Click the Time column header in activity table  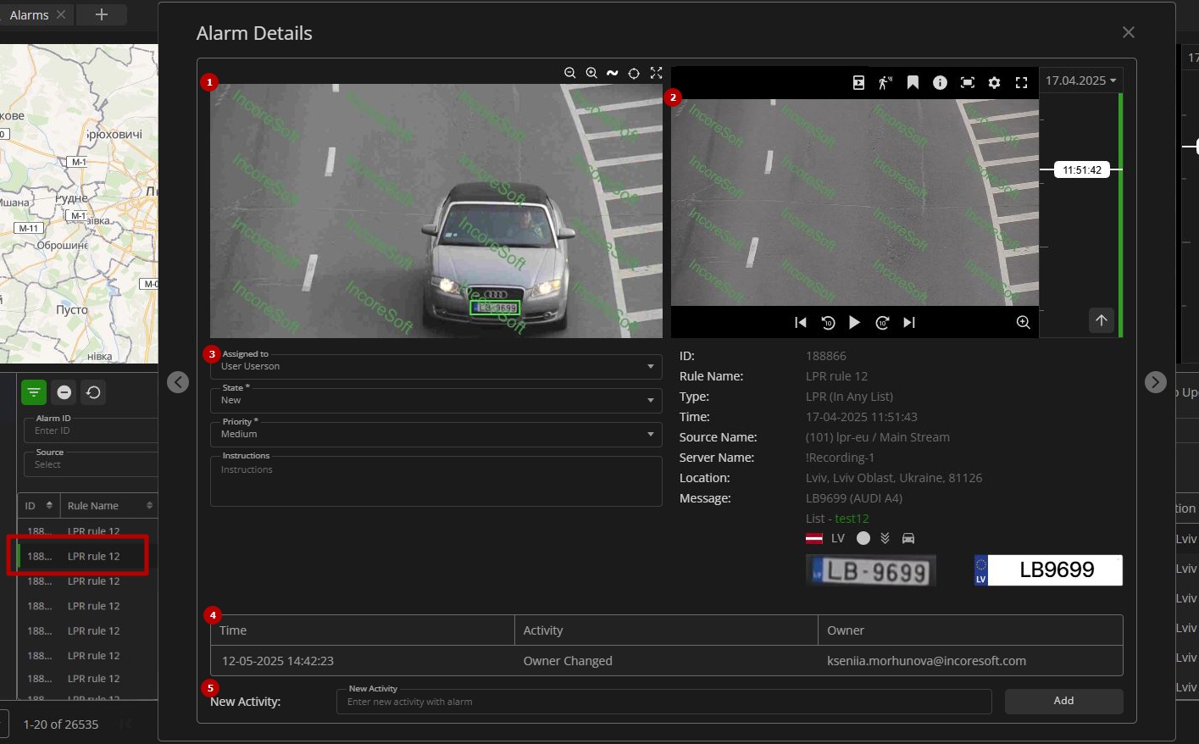[x=363, y=630]
